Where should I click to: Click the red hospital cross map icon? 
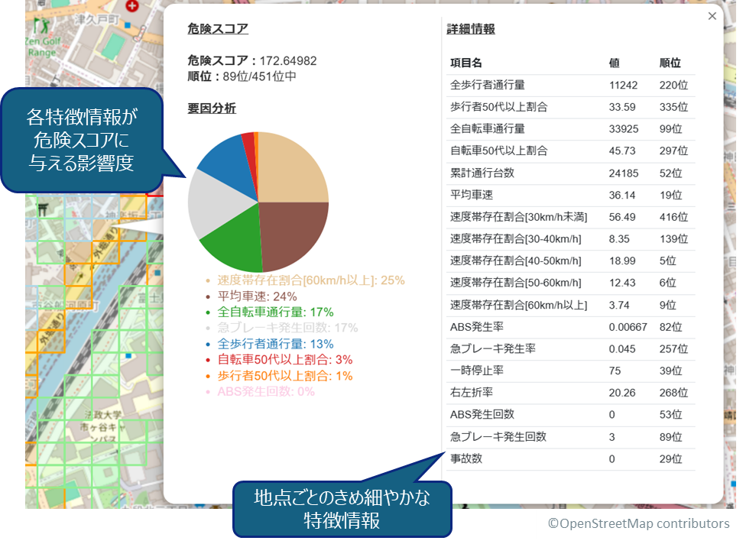(x=132, y=6)
